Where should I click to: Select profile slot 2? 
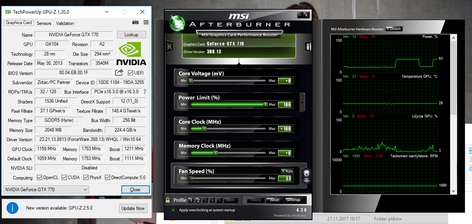click(198, 200)
